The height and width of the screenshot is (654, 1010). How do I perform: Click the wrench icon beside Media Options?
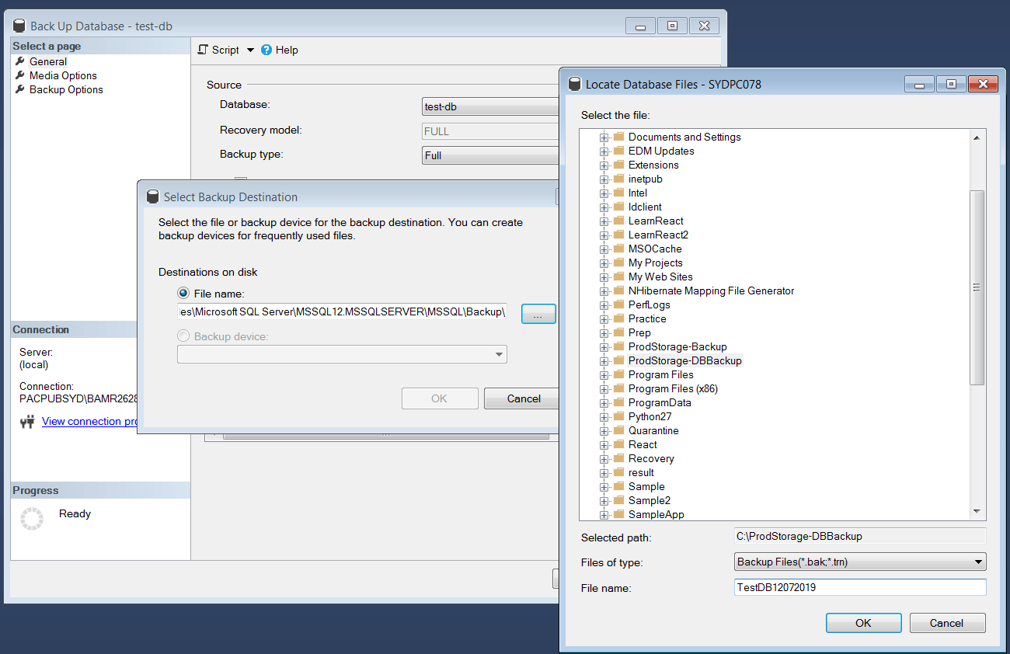coord(20,75)
